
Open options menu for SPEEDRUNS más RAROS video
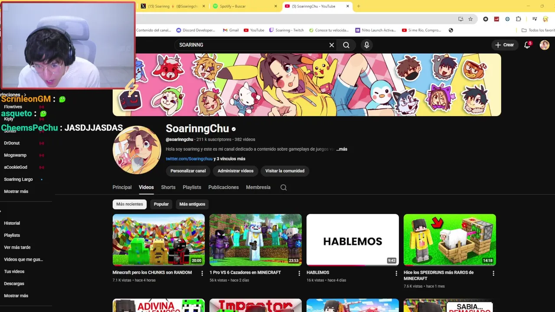[x=493, y=273]
